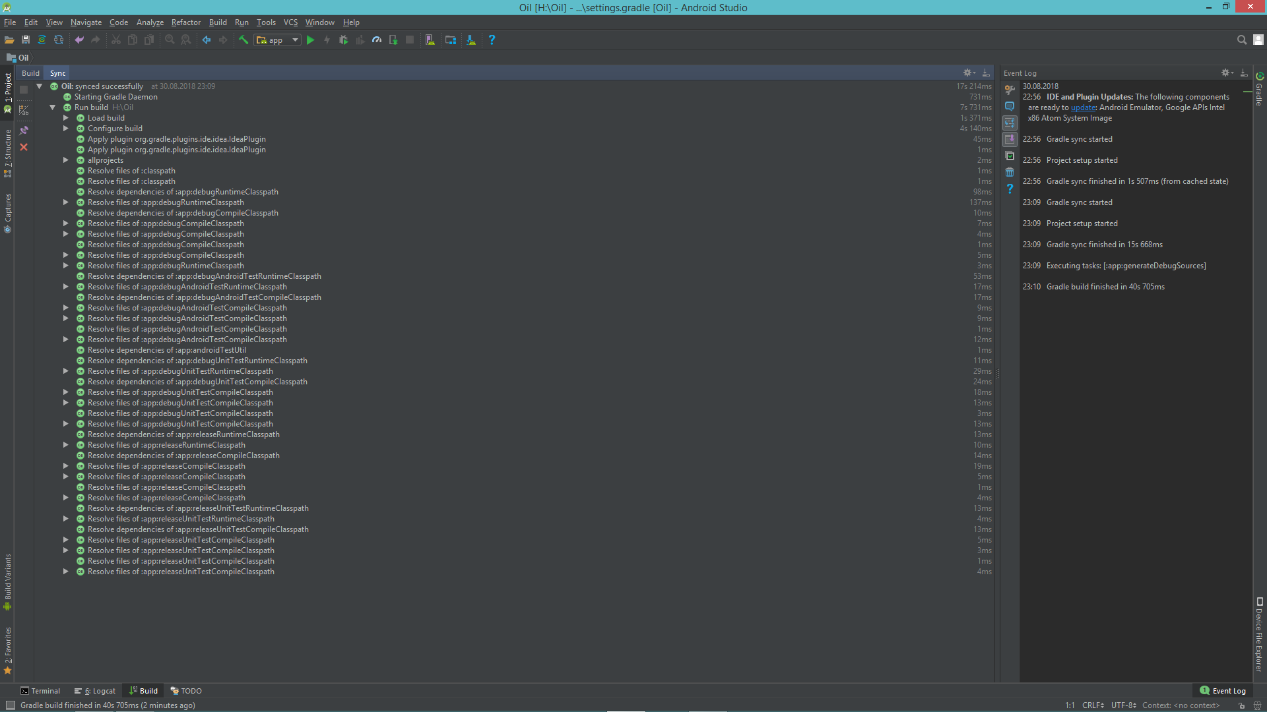
Task: Run the app with green play button
Action: pyautogui.click(x=310, y=40)
